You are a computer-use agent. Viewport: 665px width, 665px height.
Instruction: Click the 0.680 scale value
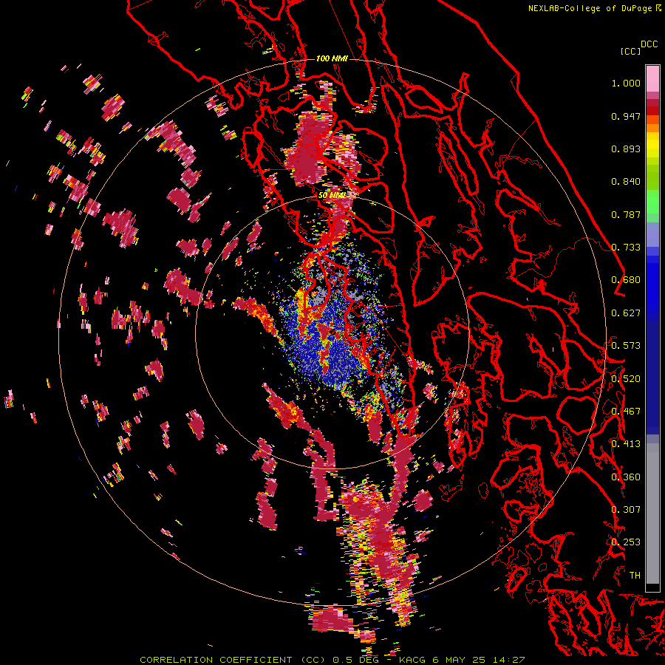click(626, 280)
